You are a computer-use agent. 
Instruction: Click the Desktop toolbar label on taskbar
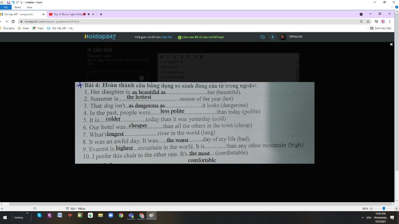tap(19, 218)
